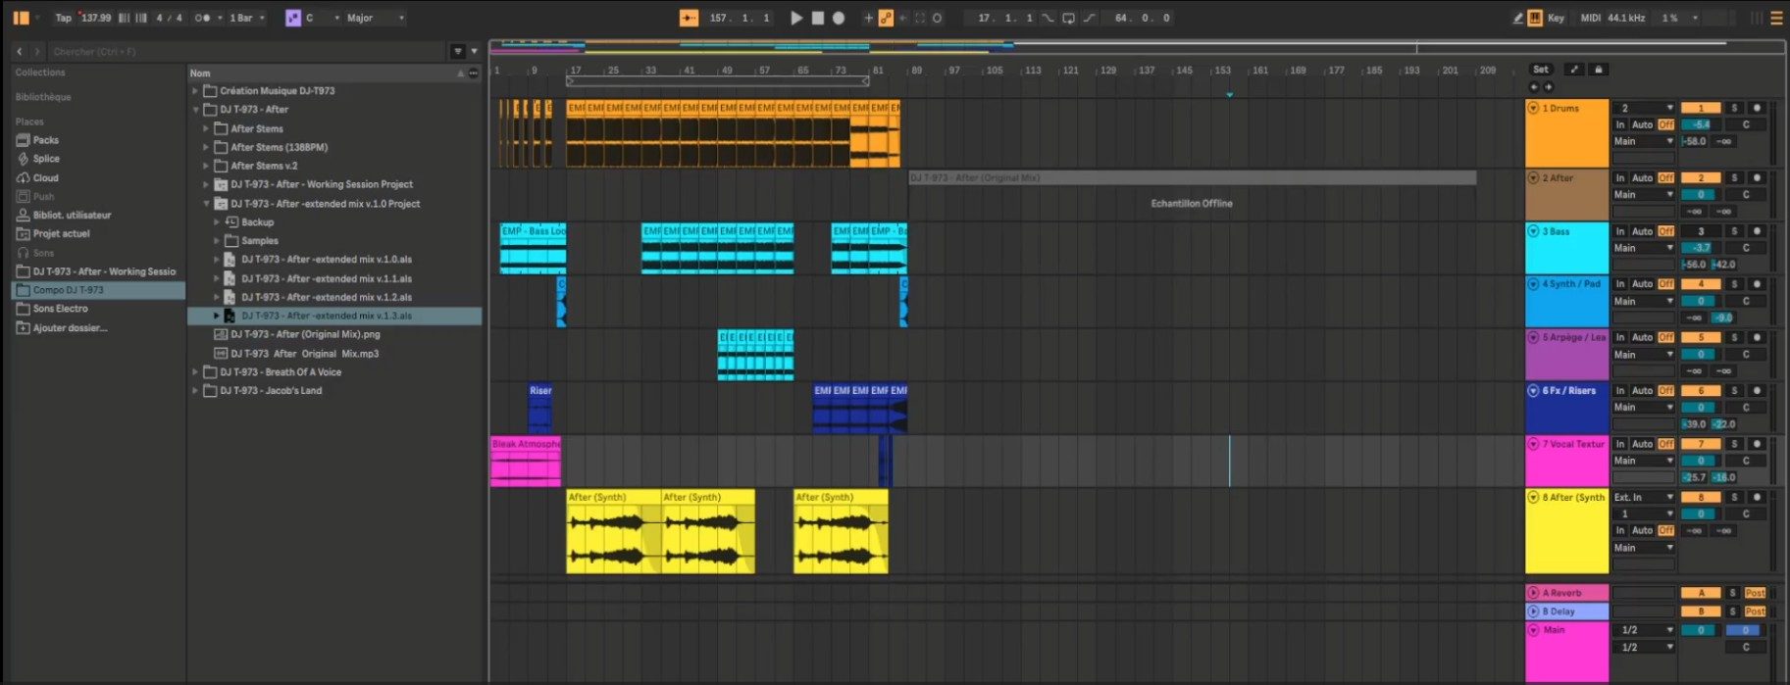Click the punch-in switch icon

[1048, 18]
